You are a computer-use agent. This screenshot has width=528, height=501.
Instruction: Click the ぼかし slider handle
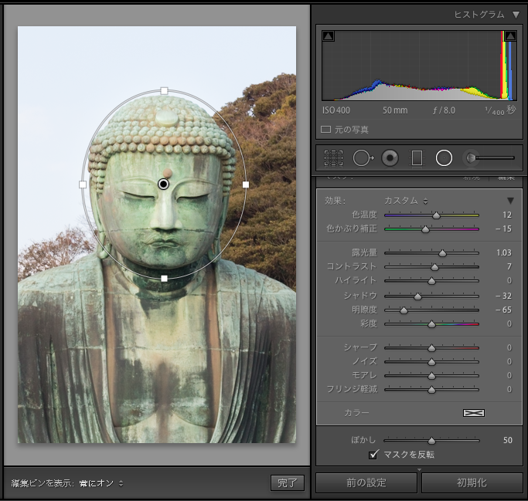431,441
